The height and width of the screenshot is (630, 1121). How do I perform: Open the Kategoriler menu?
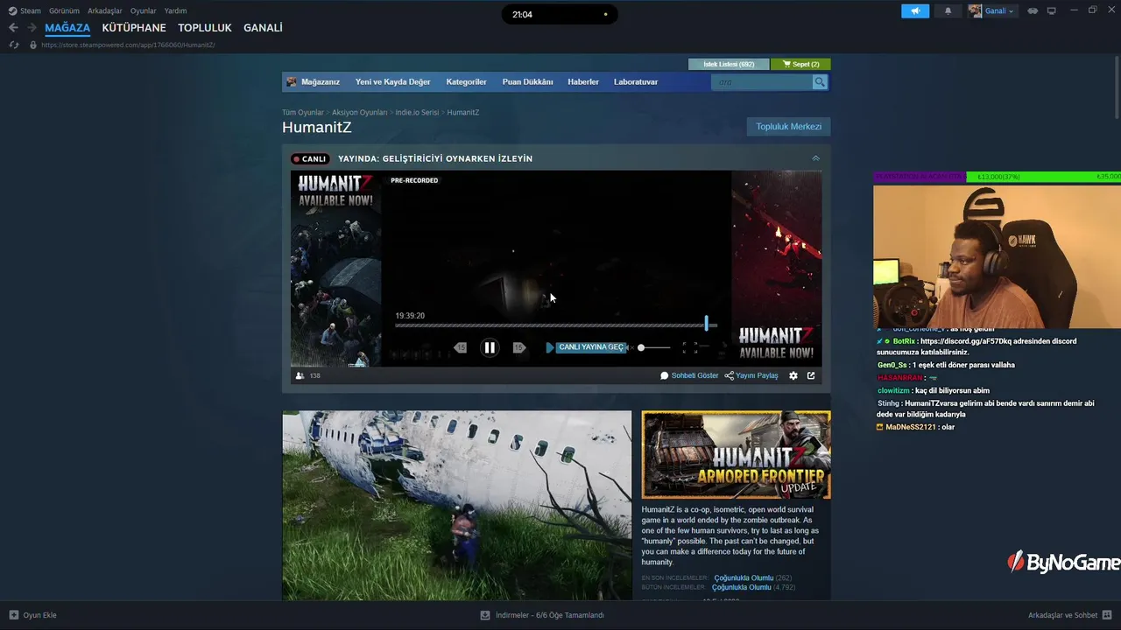tap(466, 82)
